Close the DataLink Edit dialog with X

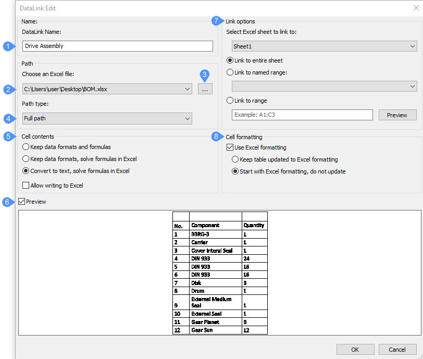(x=415, y=8)
